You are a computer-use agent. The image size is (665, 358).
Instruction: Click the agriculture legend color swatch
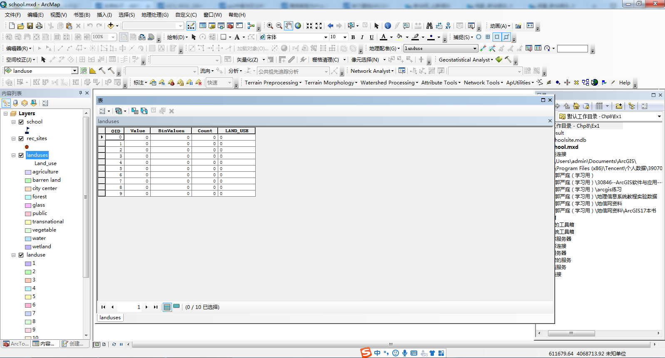tap(28, 172)
